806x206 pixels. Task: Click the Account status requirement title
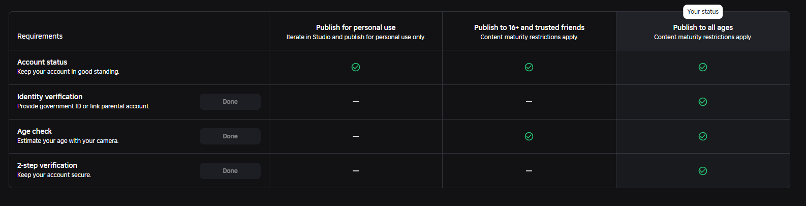pyautogui.click(x=42, y=62)
